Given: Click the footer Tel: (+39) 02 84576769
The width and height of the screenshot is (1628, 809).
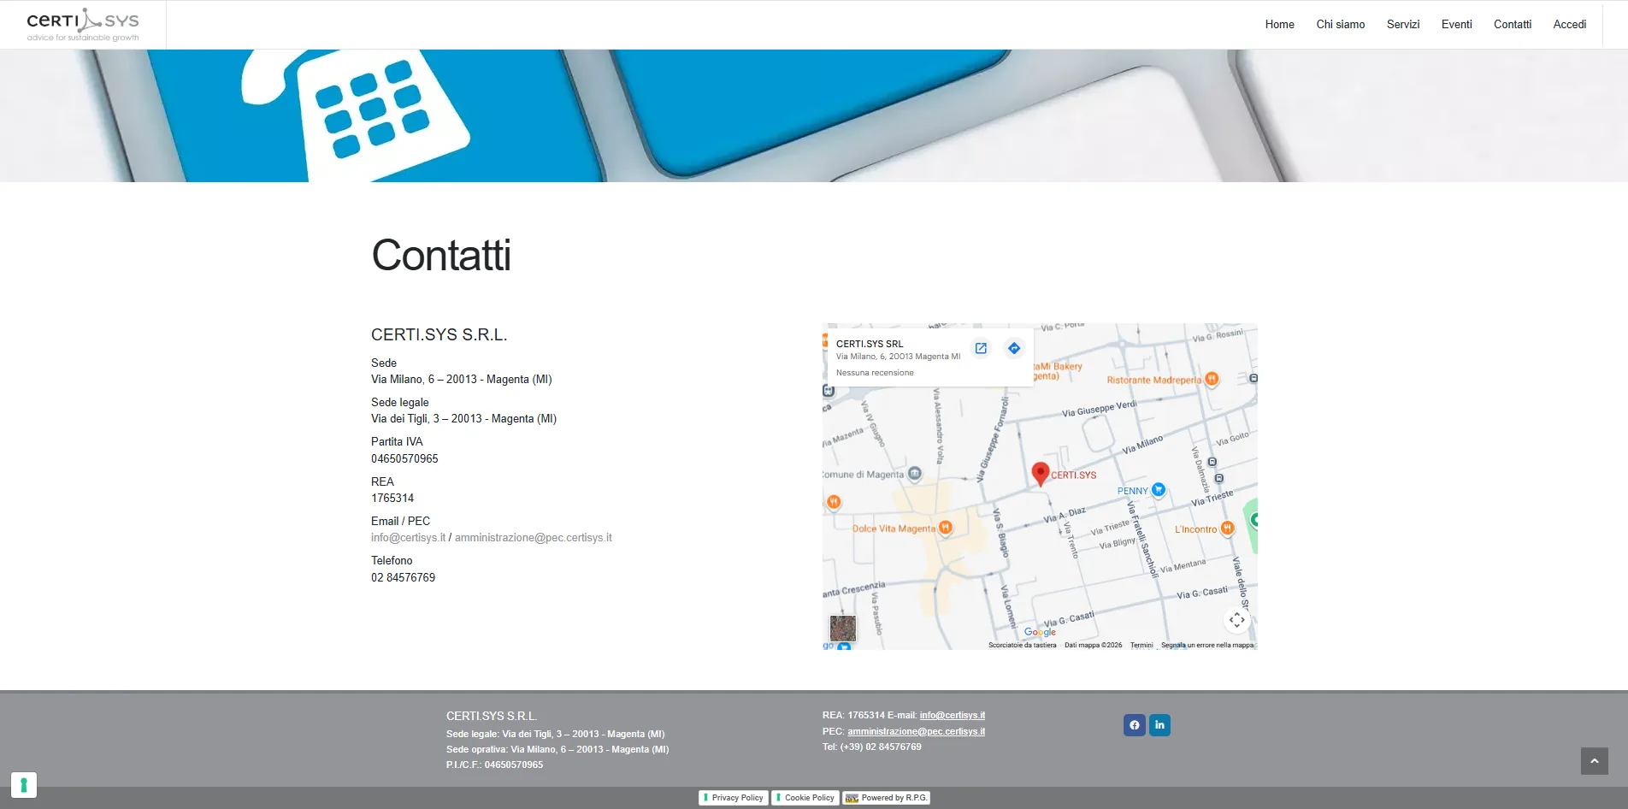Looking at the screenshot, I should [872, 747].
